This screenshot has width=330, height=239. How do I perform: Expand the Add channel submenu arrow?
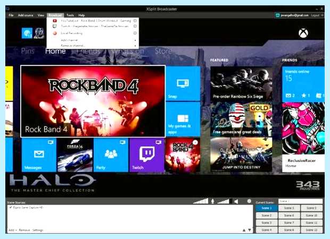coord(135,40)
